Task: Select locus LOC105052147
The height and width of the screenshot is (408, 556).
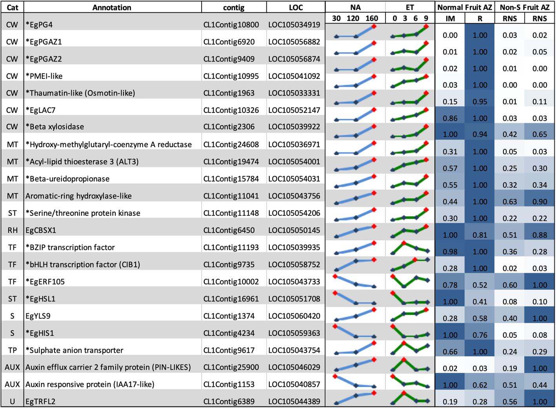Action: coord(294,110)
